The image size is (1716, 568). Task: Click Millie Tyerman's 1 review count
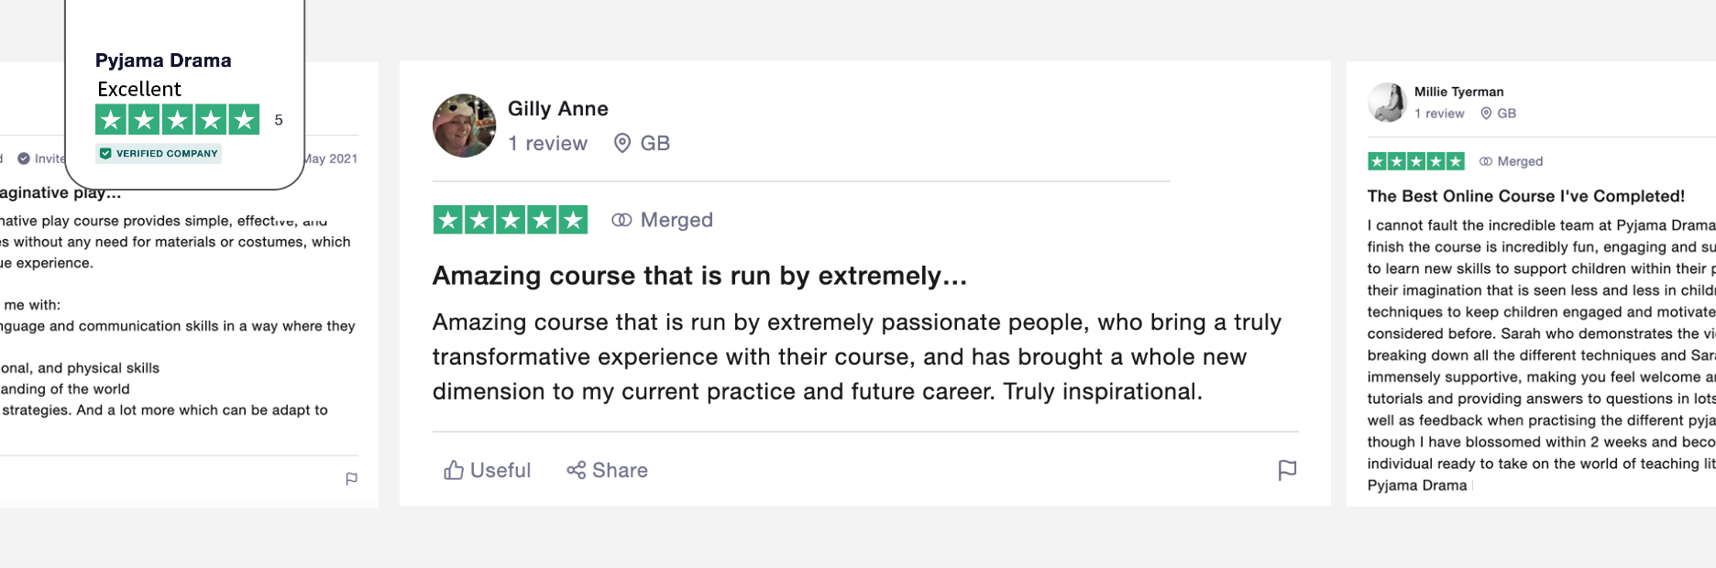pos(1439,114)
